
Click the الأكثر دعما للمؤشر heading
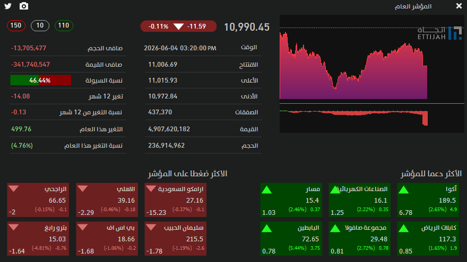pos(431,174)
